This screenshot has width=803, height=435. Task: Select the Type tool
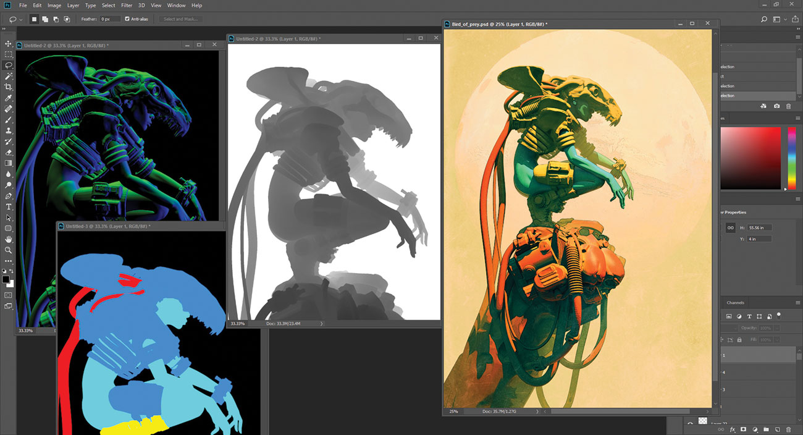coord(9,206)
